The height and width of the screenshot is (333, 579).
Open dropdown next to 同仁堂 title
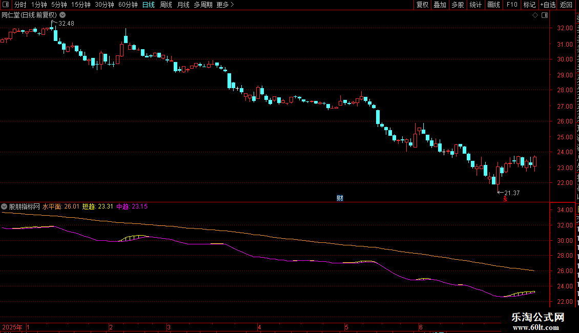coord(63,15)
